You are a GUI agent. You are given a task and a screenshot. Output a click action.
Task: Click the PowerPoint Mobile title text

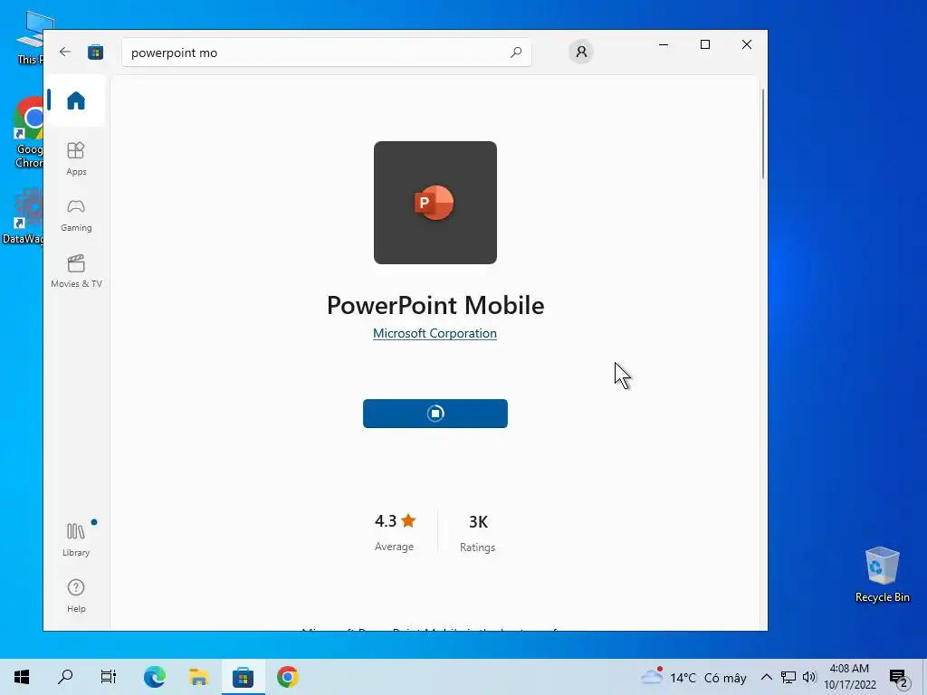[x=435, y=305]
